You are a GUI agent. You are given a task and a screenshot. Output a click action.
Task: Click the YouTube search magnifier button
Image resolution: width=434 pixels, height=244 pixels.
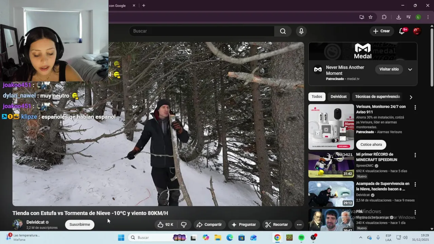click(283, 31)
